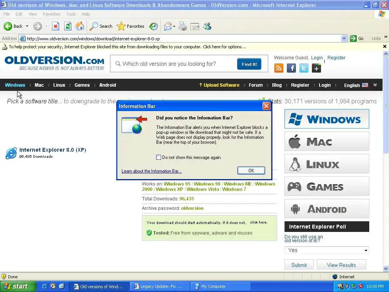Dismiss the yellow information bar X
Viewport: 389px width, 292px height.
click(385, 46)
